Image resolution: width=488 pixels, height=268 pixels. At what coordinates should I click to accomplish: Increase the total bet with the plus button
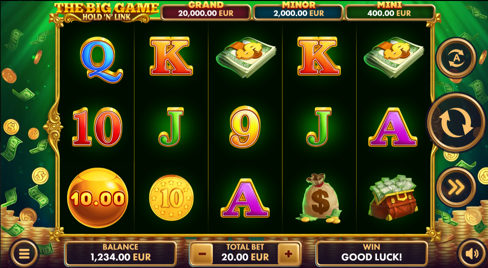click(x=288, y=254)
